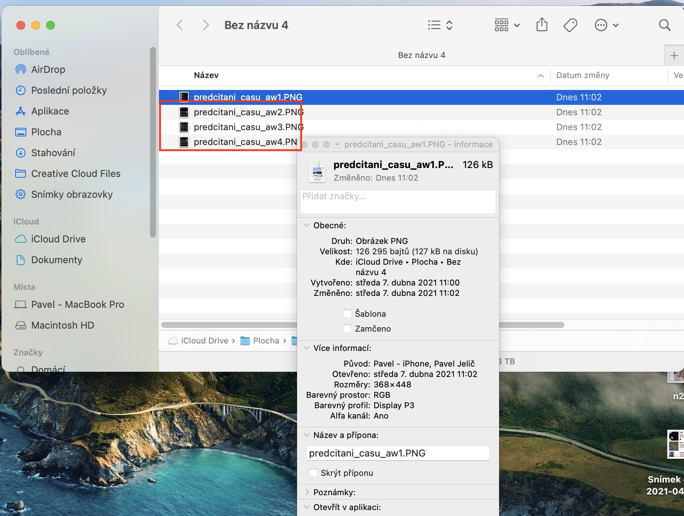The height and width of the screenshot is (516, 684).
Task: Click the file name field predcitani_casu_aw1.PNG
Action: tap(398, 453)
